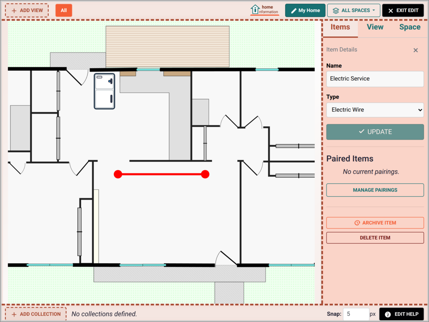The height and width of the screenshot is (322, 429).
Task: Open the Type dropdown Electric Wire
Action: [375, 110]
